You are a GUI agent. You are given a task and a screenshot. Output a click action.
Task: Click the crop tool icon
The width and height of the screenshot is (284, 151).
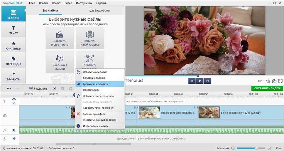point(62,88)
